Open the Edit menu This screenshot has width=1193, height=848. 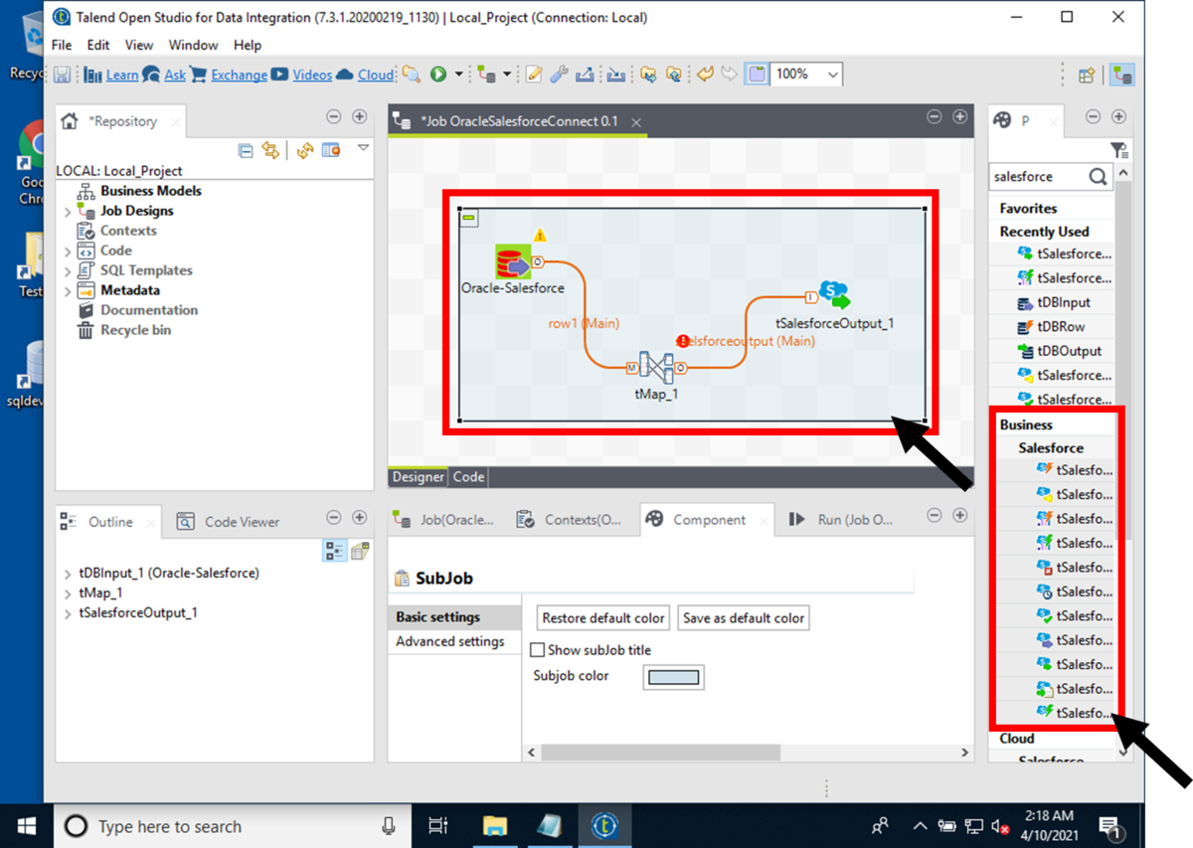click(98, 45)
